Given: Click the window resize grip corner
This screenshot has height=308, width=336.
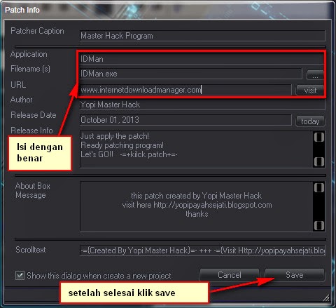Looking at the screenshot, I should tap(326, 297).
